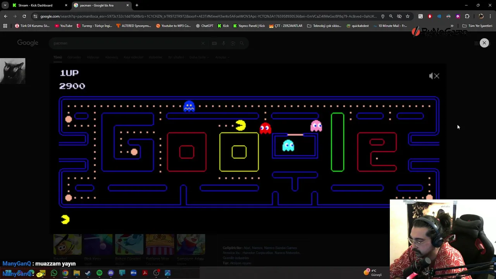Open File Explorer from the taskbar
Image resolution: width=496 pixels, height=279 pixels.
76,273
